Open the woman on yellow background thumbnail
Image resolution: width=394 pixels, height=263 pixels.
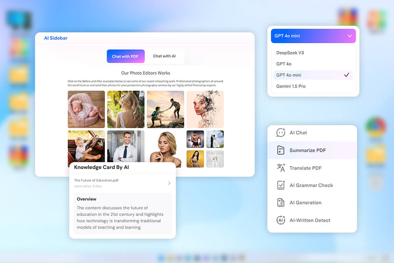(195, 159)
